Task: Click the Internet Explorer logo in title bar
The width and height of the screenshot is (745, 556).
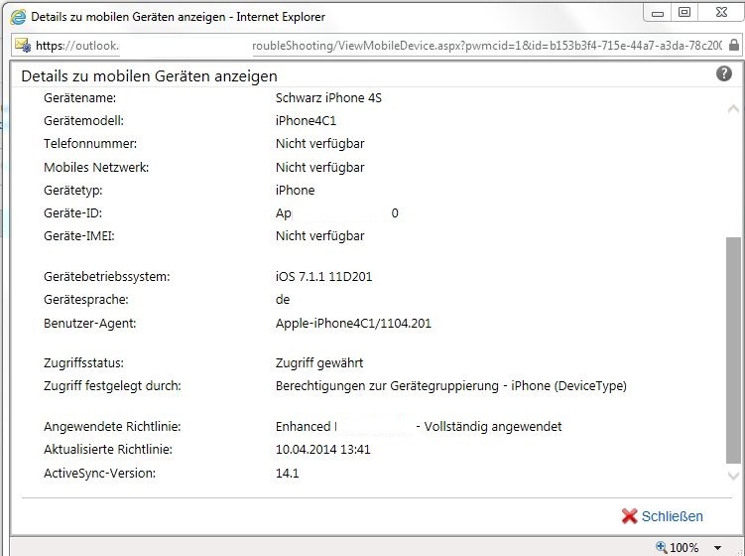Action: [16, 17]
